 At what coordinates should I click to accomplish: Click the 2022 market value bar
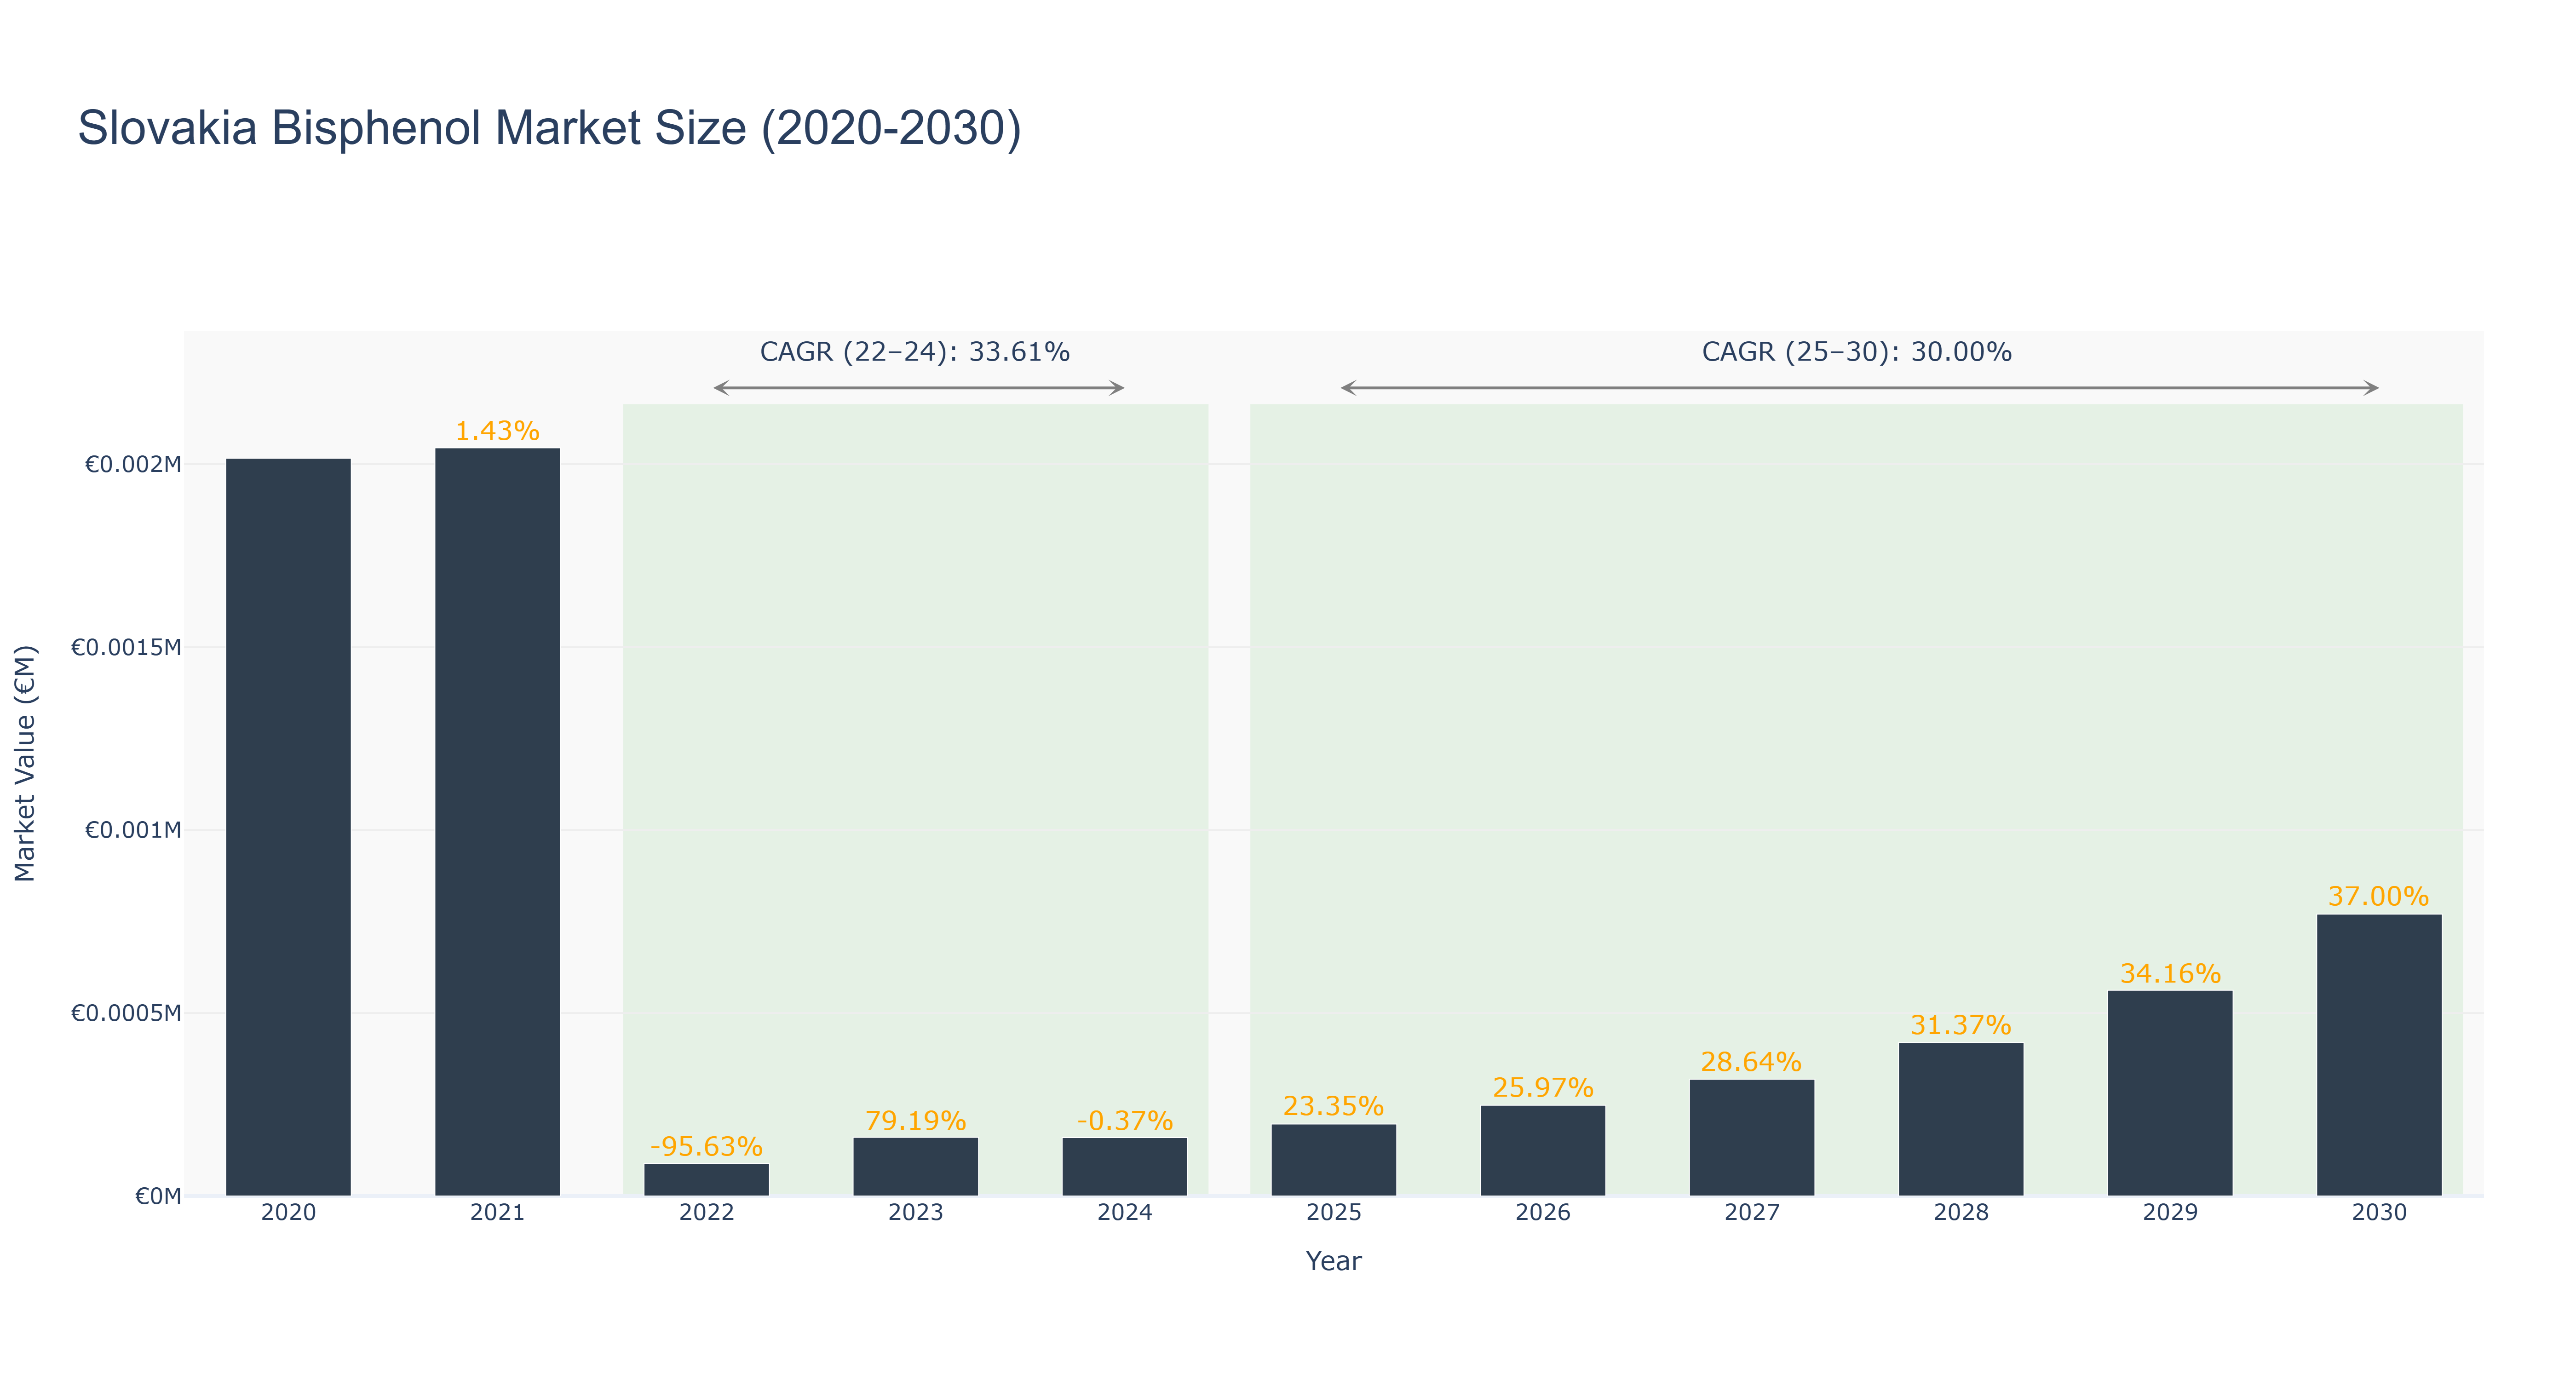tap(706, 1180)
